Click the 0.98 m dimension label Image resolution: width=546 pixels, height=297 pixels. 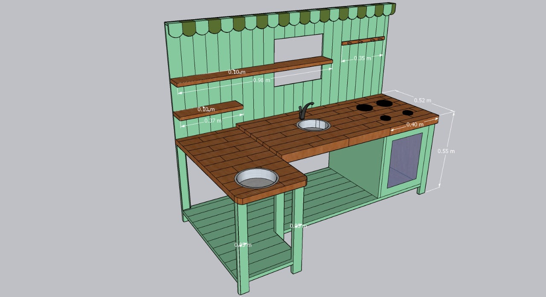tap(261, 80)
